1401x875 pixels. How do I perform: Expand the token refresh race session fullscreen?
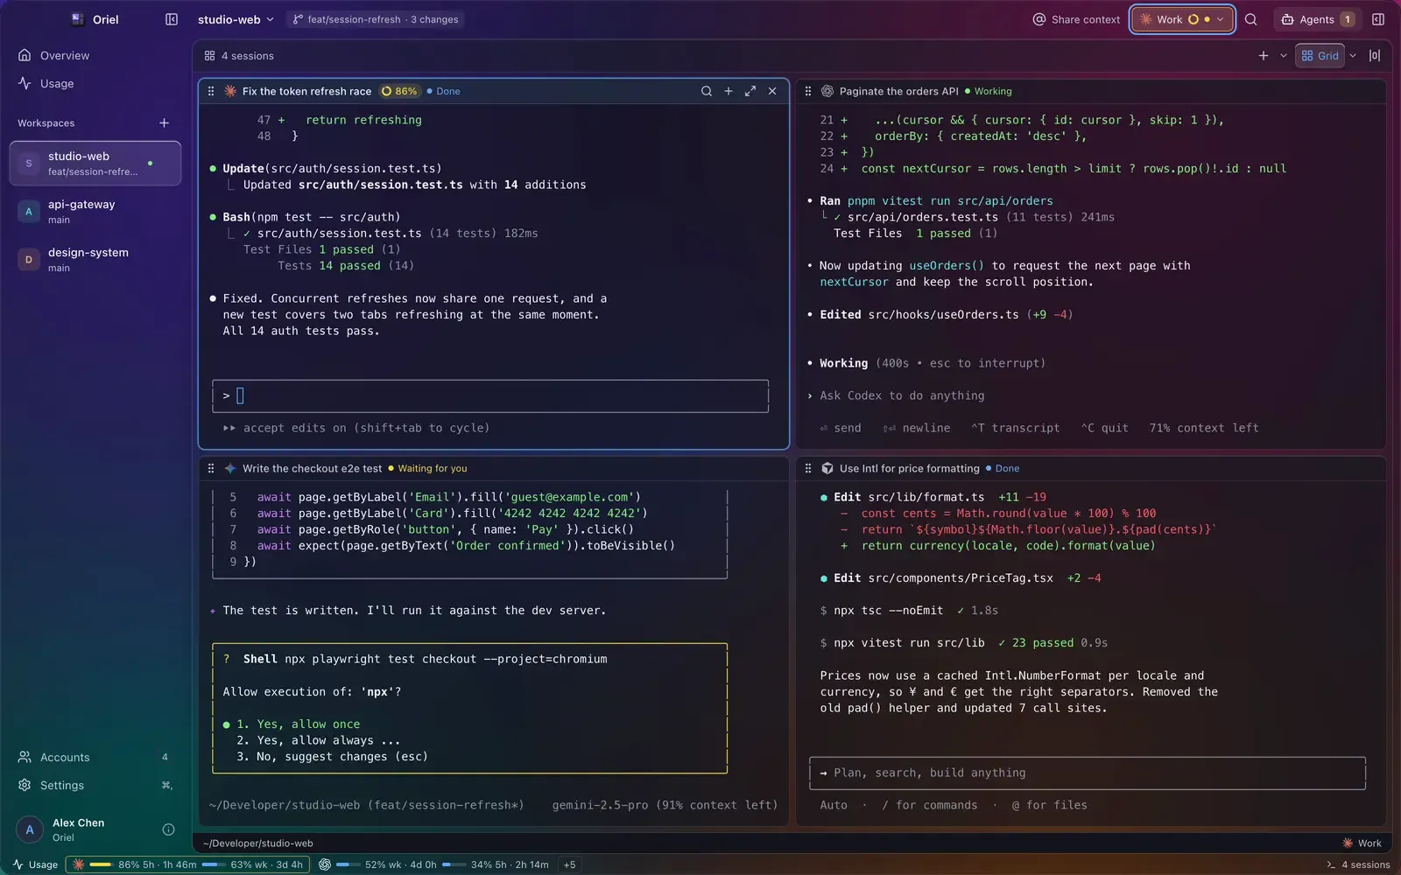tap(750, 91)
